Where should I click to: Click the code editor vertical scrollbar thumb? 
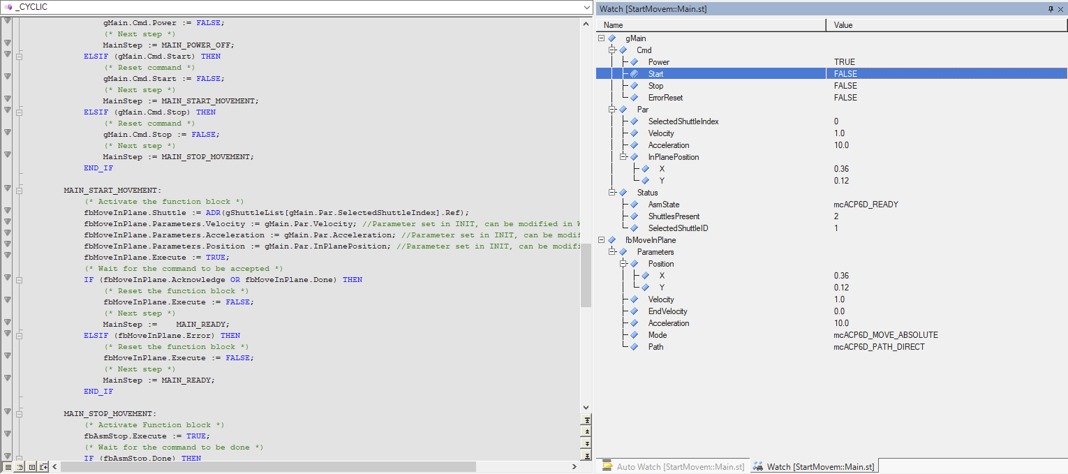586,276
